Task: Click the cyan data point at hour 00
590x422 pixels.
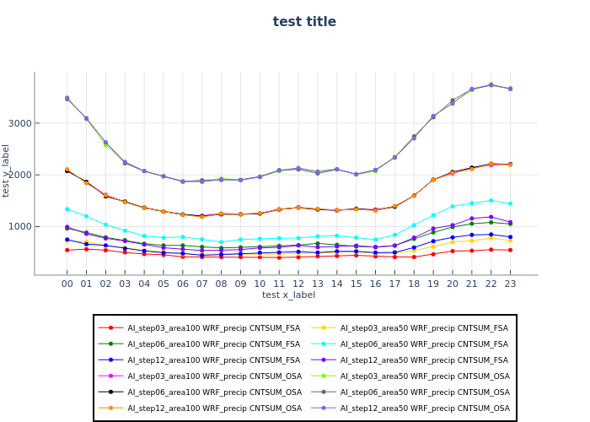Action: [x=67, y=208]
